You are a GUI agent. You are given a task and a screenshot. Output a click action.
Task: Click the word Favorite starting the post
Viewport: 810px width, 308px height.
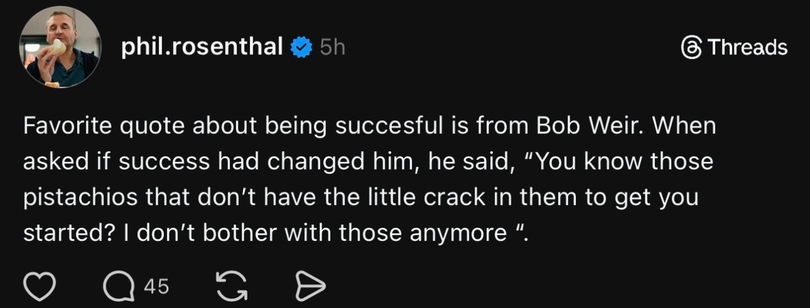pos(68,126)
